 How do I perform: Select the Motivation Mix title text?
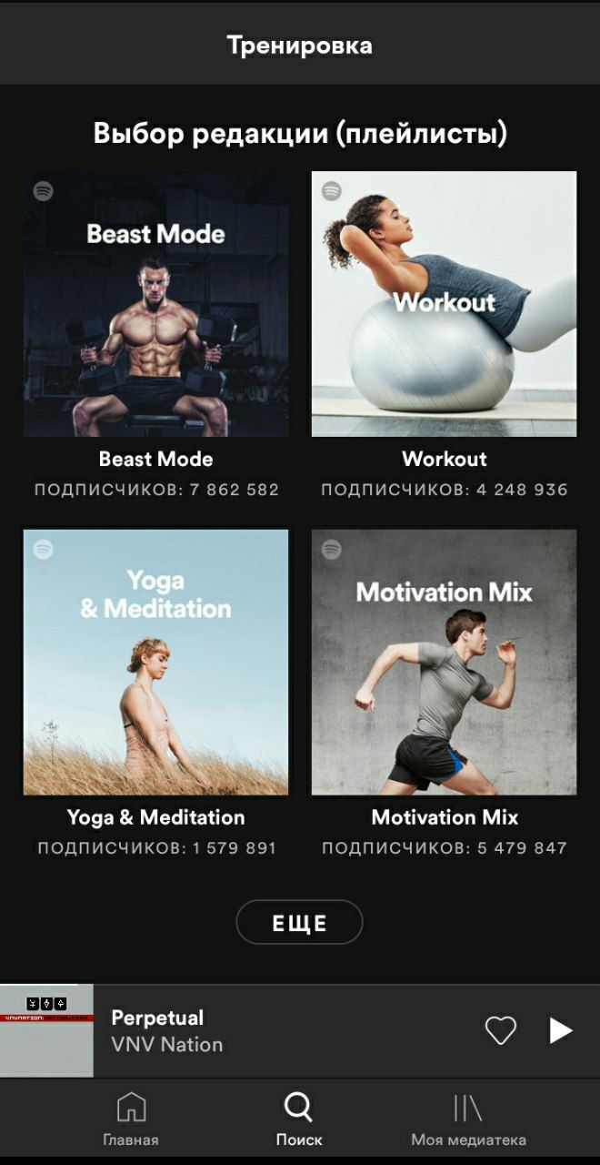coord(445,817)
